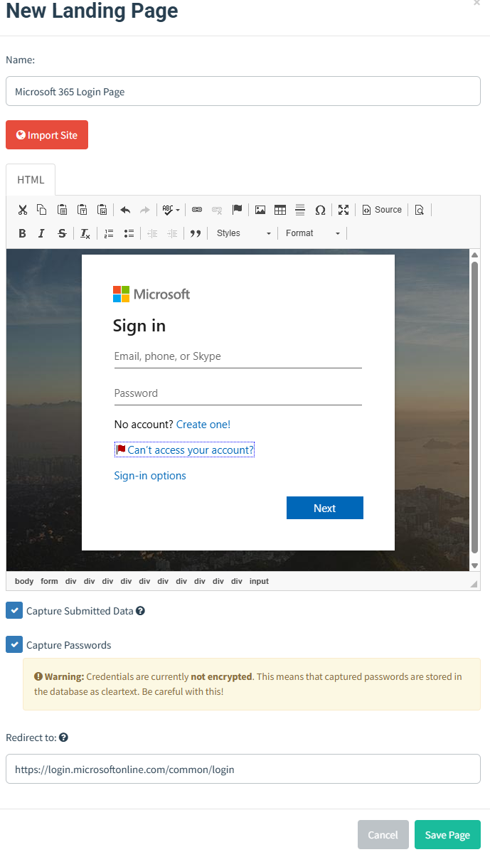Insert an anchor with the toolbar flag icon
This screenshot has width=490, height=857.
[x=238, y=210]
